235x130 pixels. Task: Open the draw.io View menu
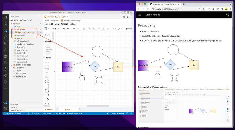pos(57,24)
